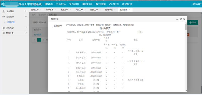Switch to 待办工单 tab

click(x=50, y=10)
